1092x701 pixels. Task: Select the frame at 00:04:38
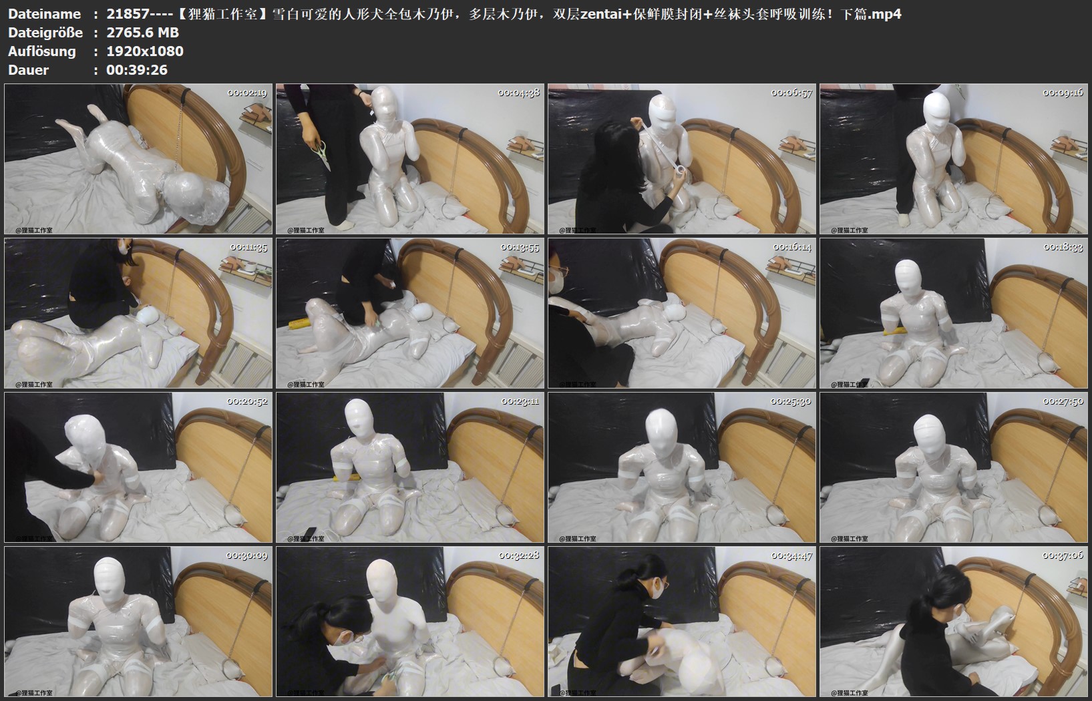(x=410, y=159)
